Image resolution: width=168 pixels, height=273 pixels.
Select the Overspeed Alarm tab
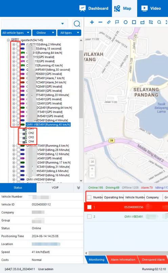click(x=153, y=260)
